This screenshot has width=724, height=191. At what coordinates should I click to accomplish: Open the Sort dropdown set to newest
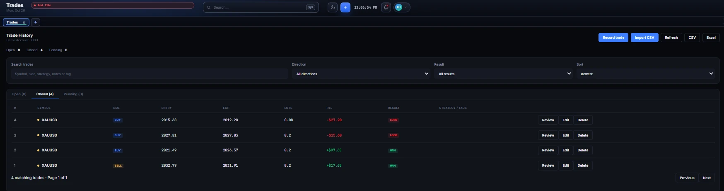[x=646, y=74]
